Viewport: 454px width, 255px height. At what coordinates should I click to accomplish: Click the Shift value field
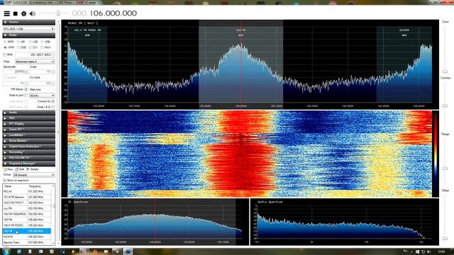35,55
